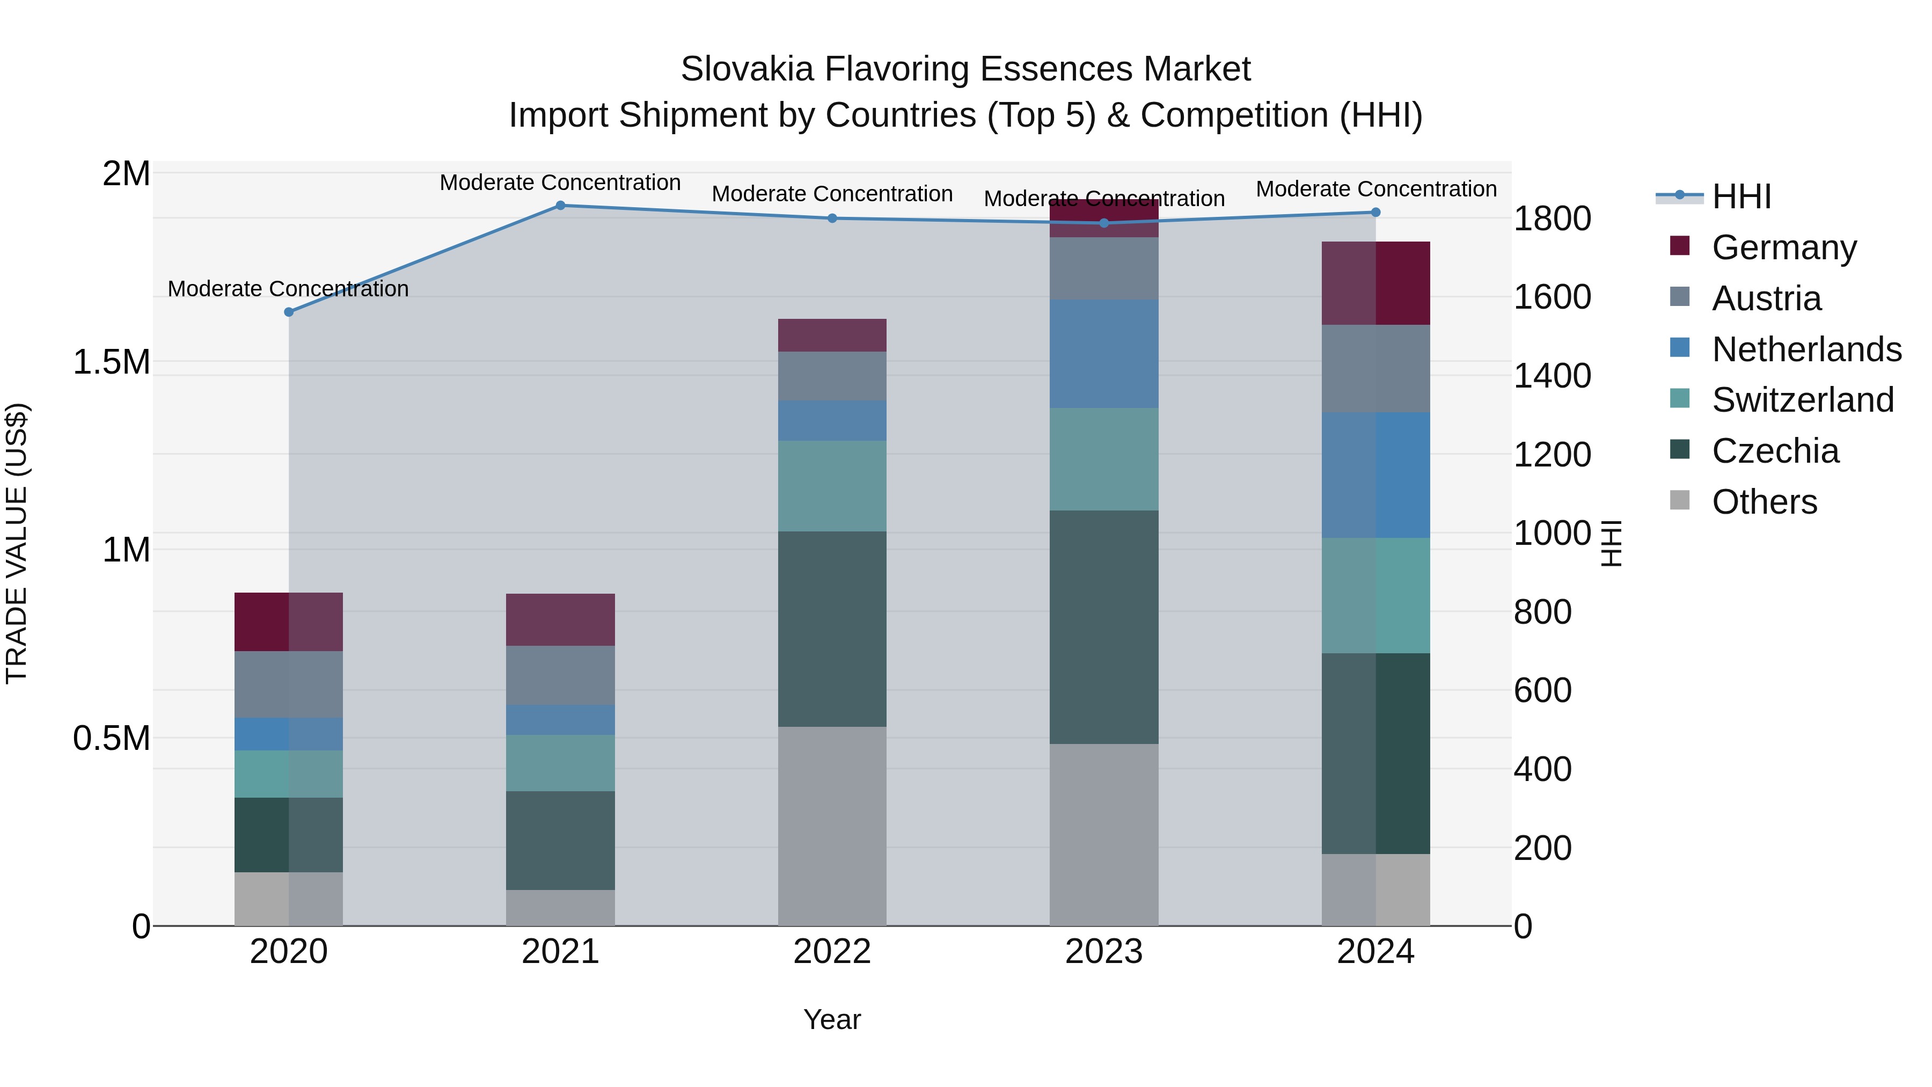
Task: Click the left axis tick '2M'
Action: pyautogui.click(x=127, y=173)
